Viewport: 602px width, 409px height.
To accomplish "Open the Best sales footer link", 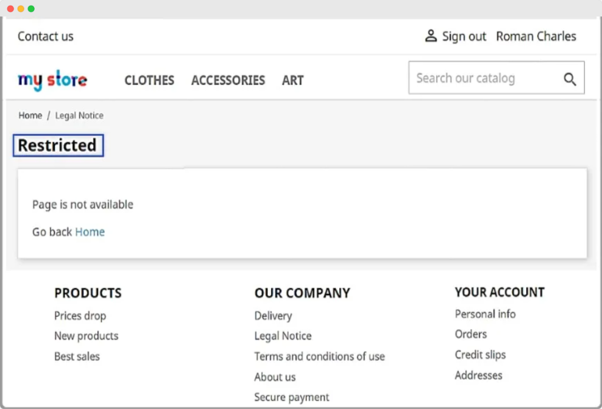I will tap(77, 357).
